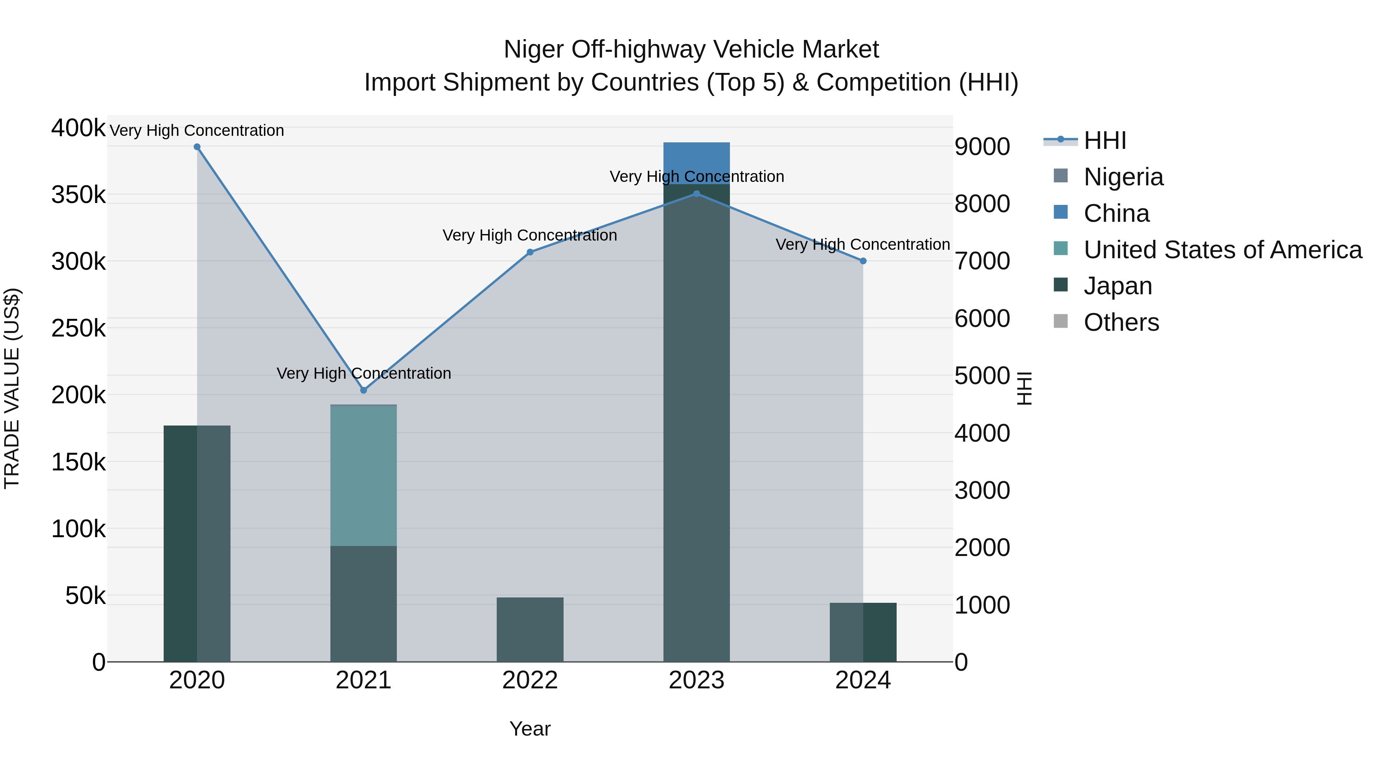Click the rotated 'HHI' right axis title
1383x777 pixels.
1024,388
